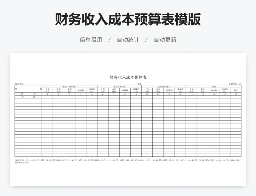Image resolution: width=256 pixels, height=196 pixels.
Task: Click column number 13 in 栏次 row
Action: coord(180,94)
